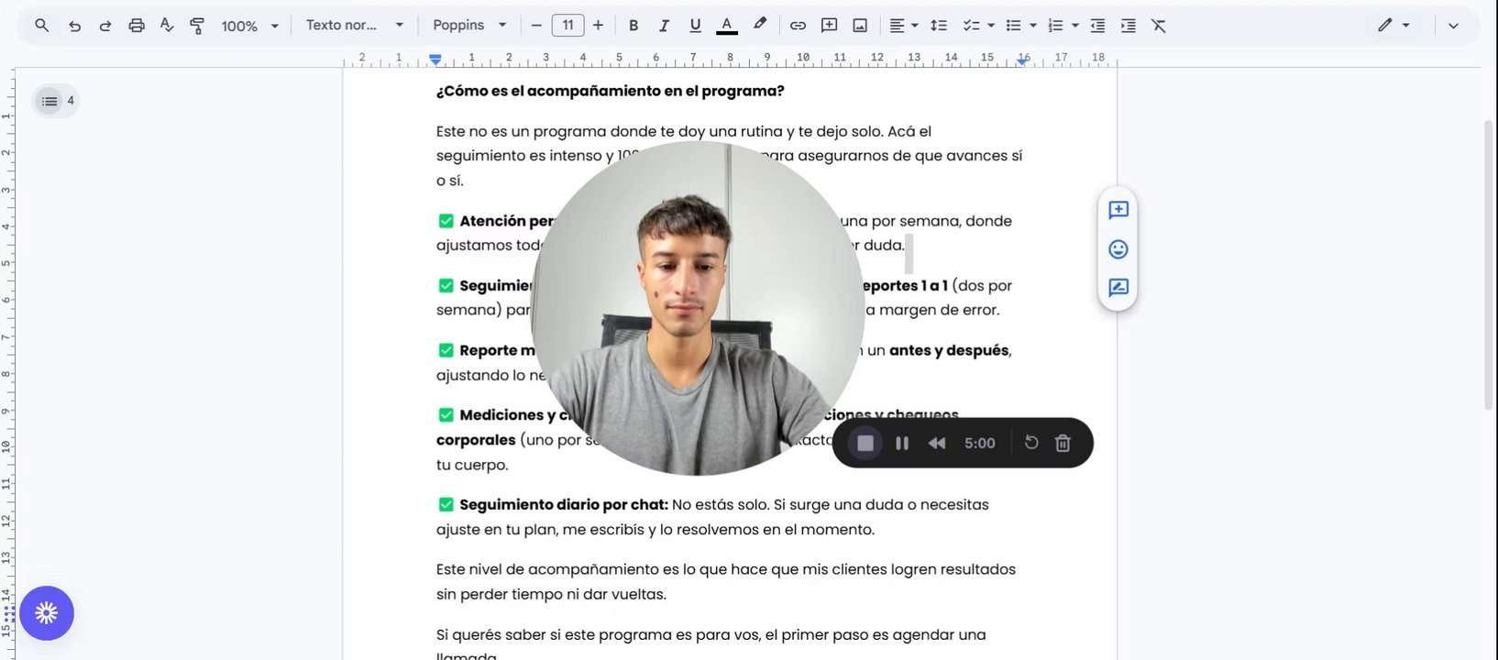Undo the last edit
The image size is (1498, 660).
click(x=74, y=26)
